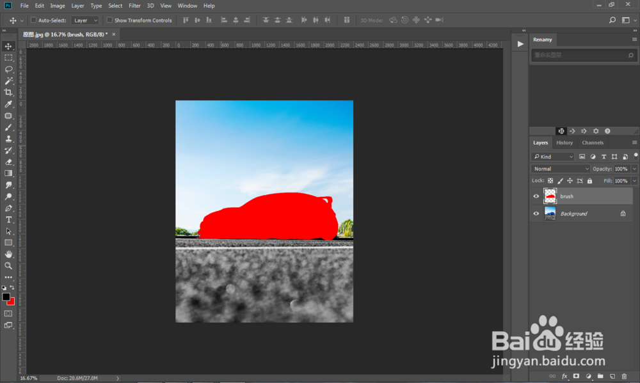
Task: Select the History Brush tool
Action: (x=8, y=150)
